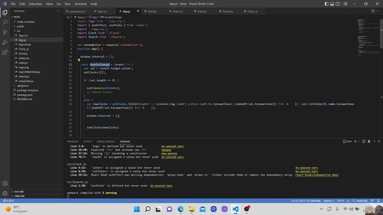Open the Accounts menu icon

click(x=5, y=183)
